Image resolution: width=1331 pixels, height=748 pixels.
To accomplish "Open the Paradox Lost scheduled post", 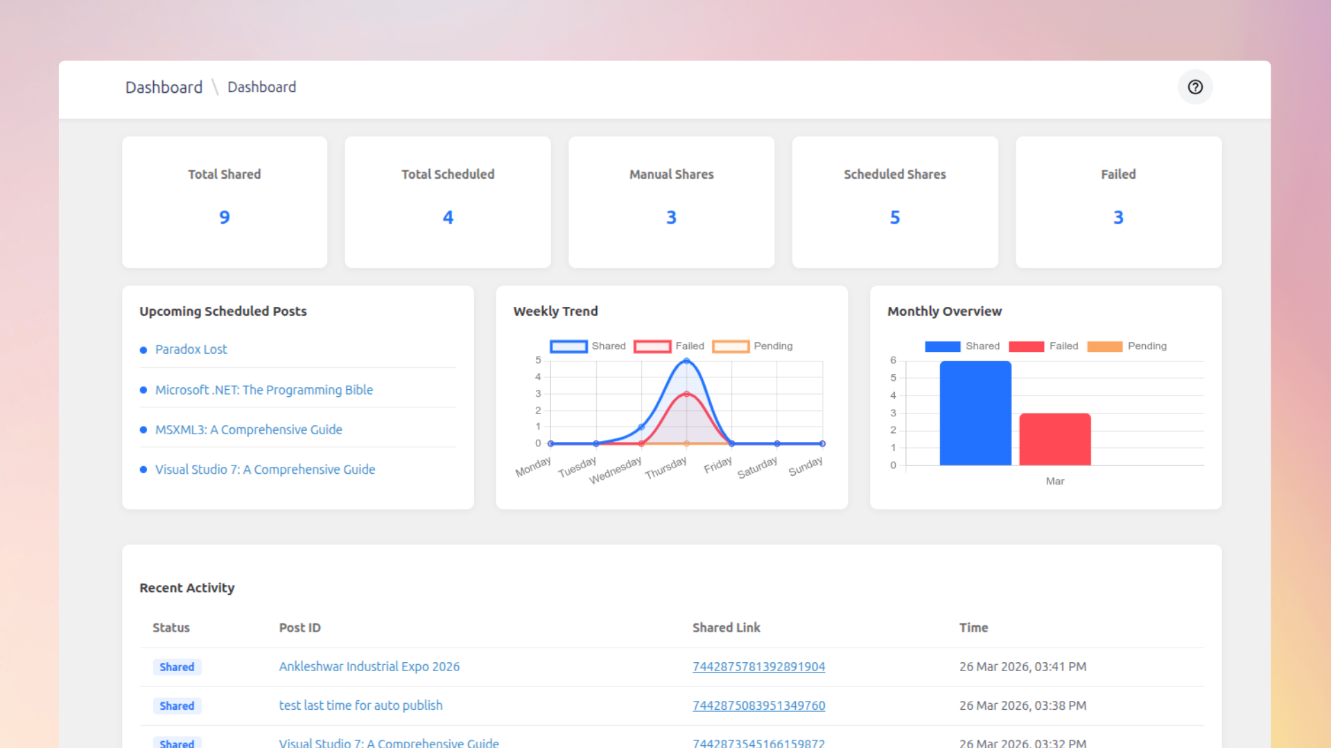I will [191, 350].
